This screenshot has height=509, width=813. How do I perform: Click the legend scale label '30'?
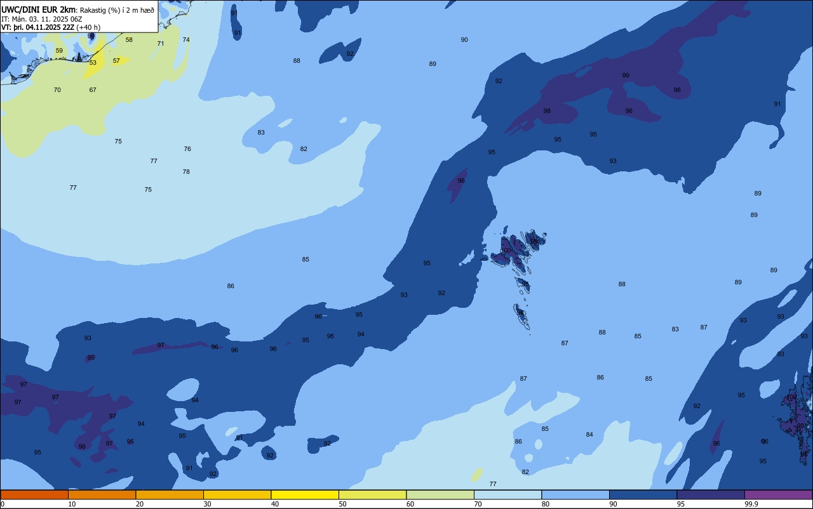[x=207, y=504]
